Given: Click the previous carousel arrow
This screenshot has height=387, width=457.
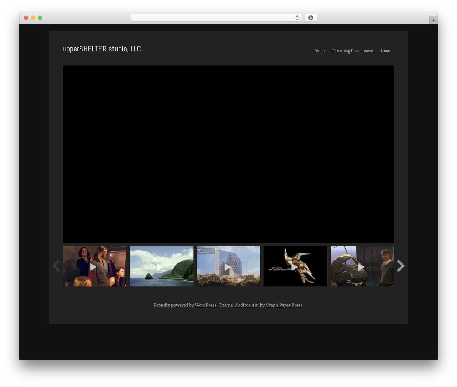Looking at the screenshot, I should [x=56, y=266].
